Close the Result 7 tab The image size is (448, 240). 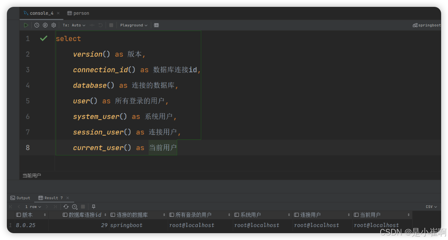[x=68, y=198]
